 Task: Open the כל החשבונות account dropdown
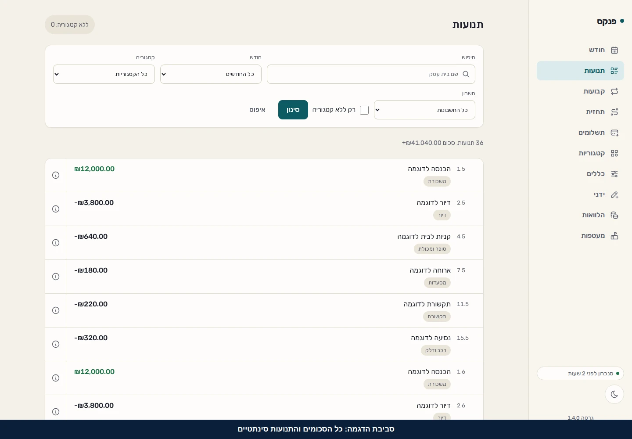pos(424,110)
